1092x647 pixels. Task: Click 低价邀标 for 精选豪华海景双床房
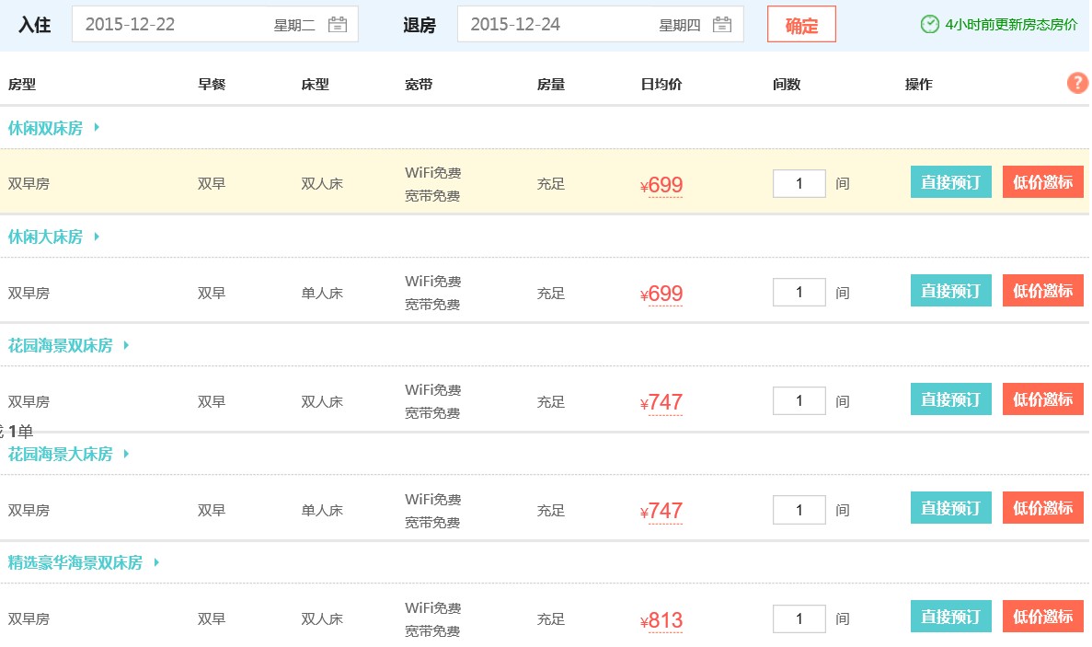1042,617
